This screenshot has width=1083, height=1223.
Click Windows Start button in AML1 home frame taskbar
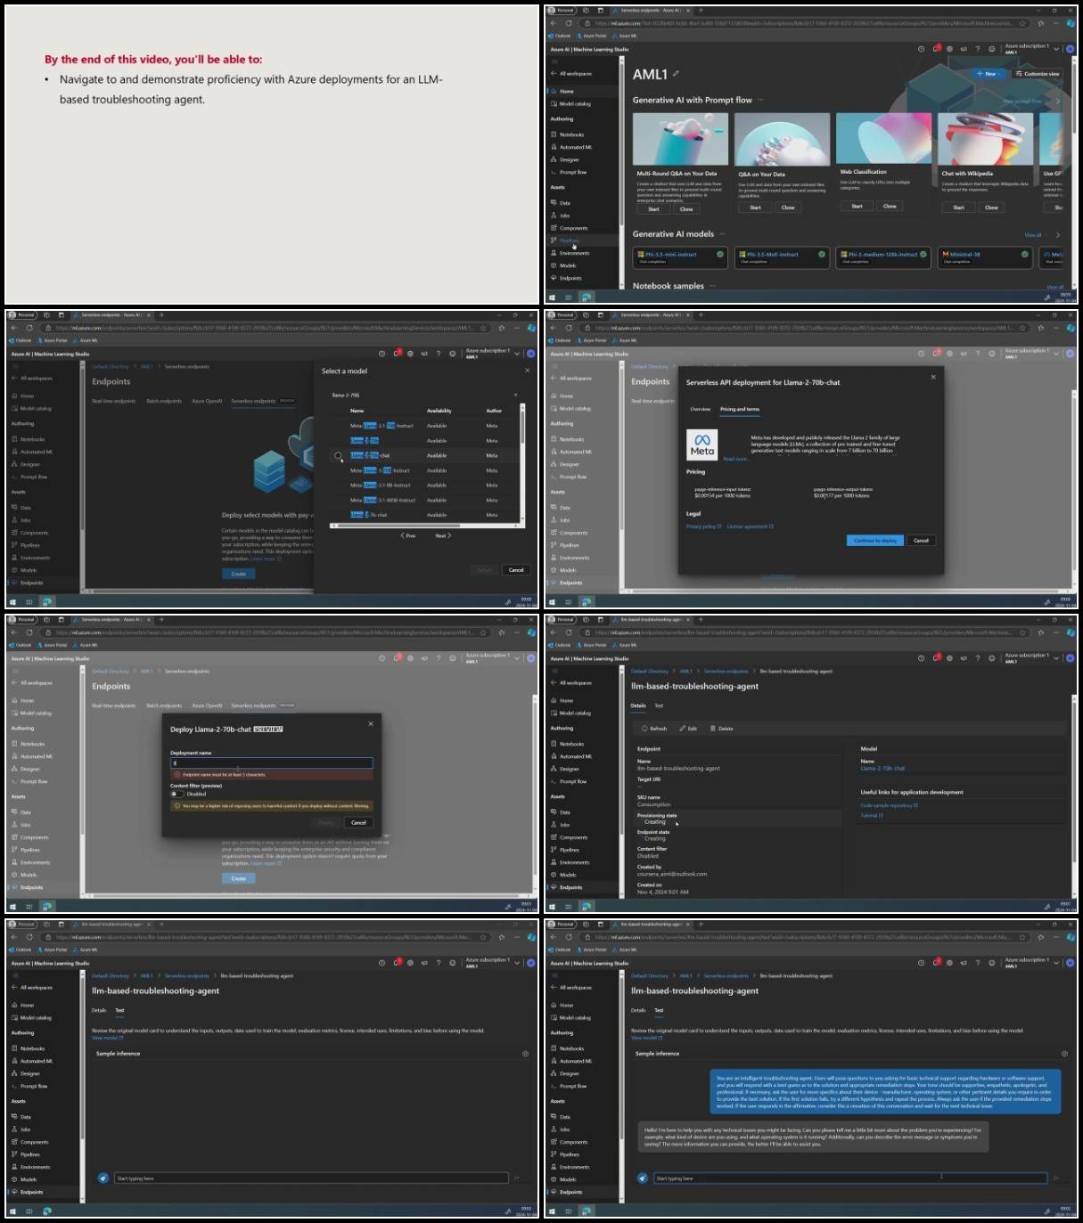tap(552, 298)
